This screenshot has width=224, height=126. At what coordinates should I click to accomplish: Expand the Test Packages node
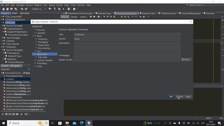(x=2, y=38)
